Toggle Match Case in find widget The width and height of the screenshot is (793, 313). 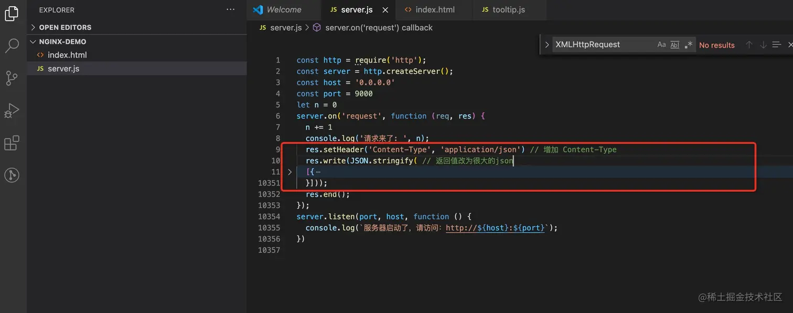[661, 45]
